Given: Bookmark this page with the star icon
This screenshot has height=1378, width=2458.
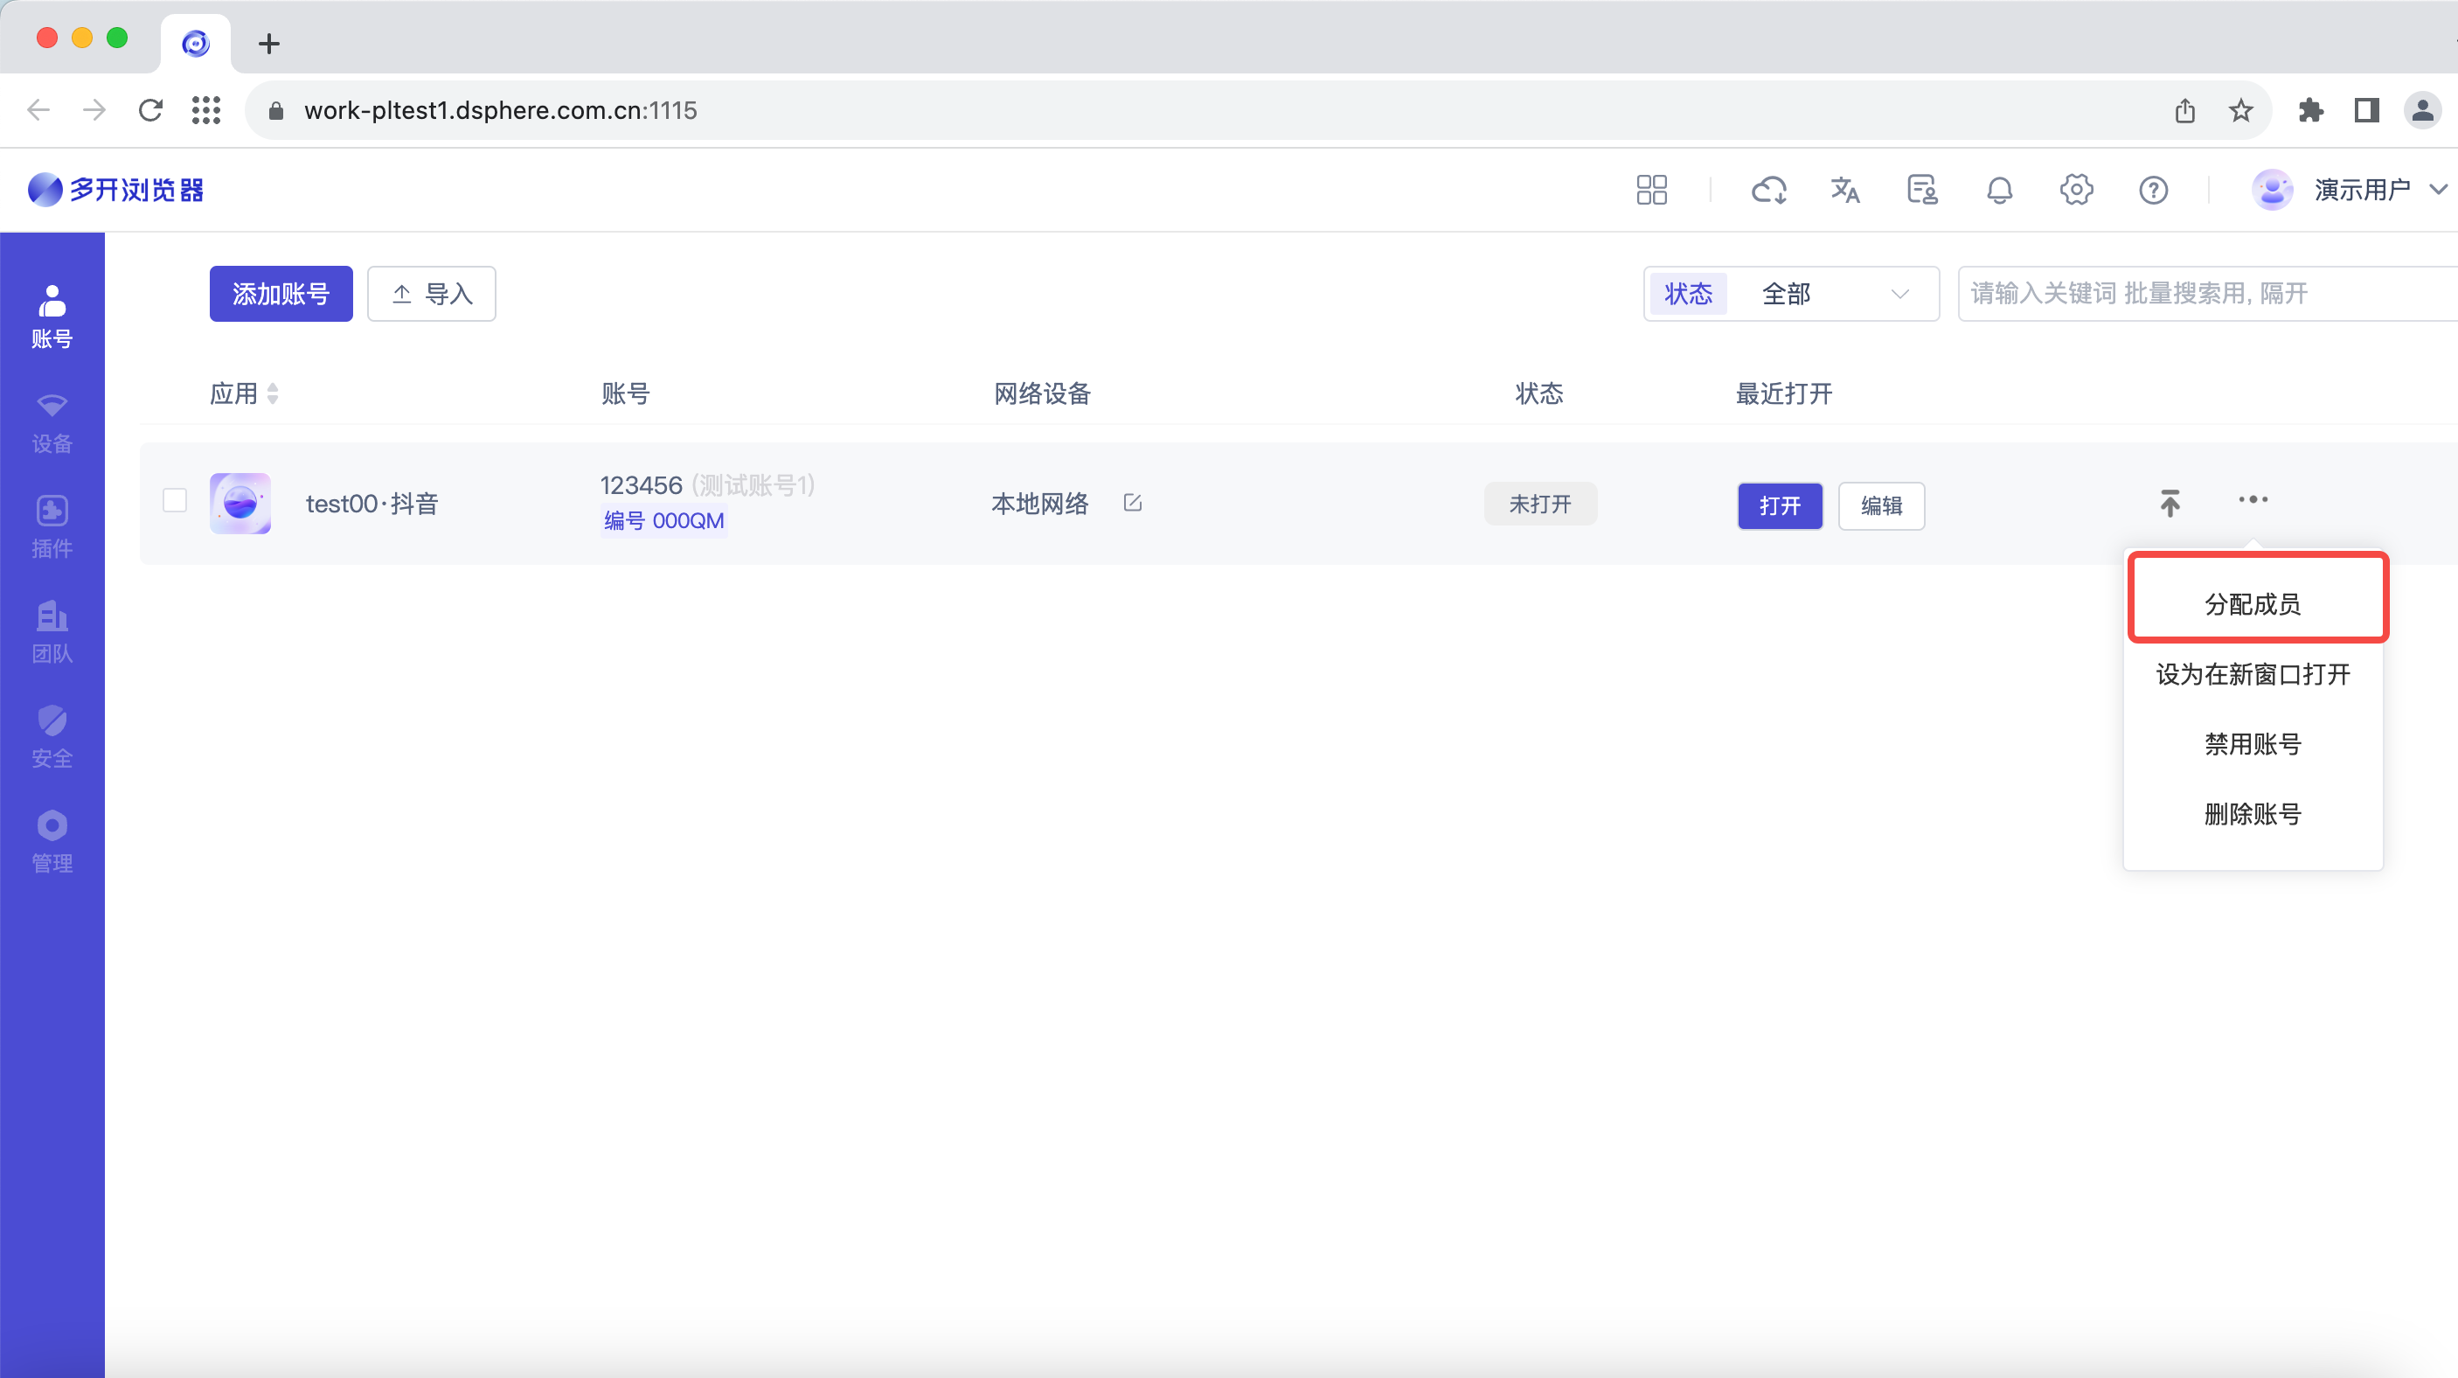Looking at the screenshot, I should click(2240, 111).
